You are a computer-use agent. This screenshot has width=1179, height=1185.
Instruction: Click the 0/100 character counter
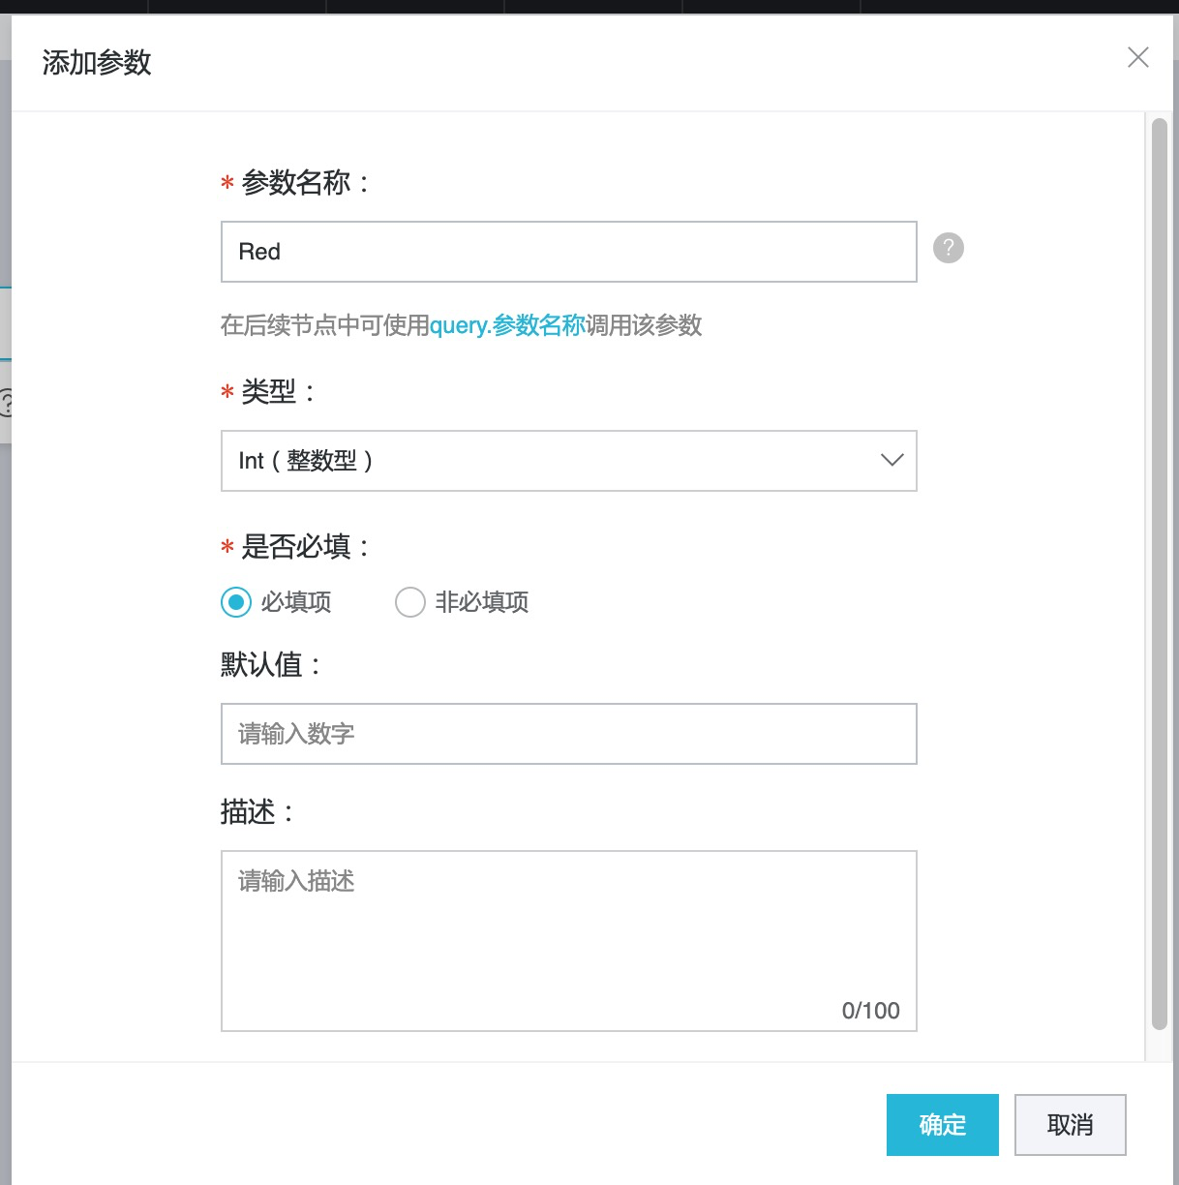point(870,1011)
